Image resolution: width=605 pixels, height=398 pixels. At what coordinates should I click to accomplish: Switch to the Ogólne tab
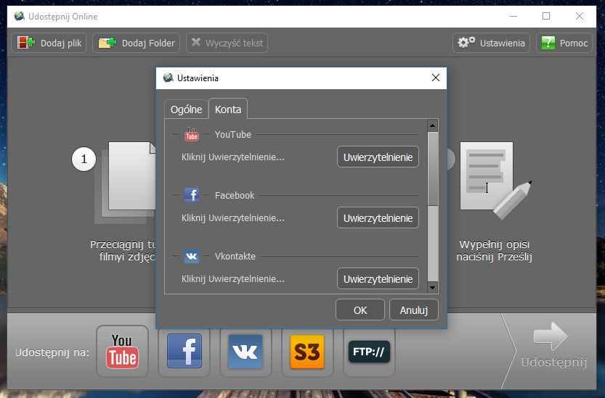click(187, 109)
